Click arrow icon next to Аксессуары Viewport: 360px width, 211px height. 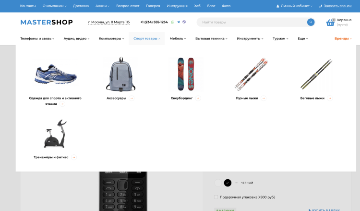tap(132, 98)
